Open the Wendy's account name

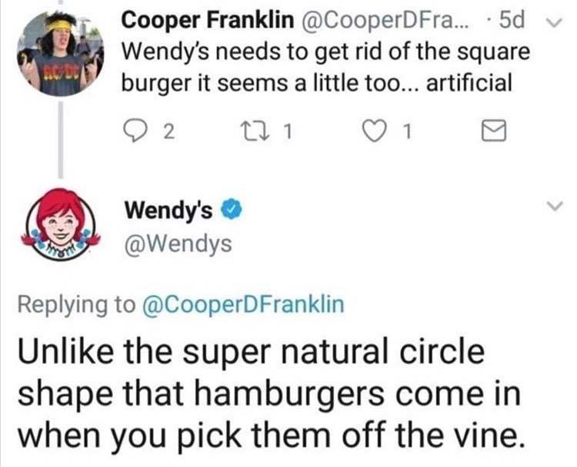(168, 210)
